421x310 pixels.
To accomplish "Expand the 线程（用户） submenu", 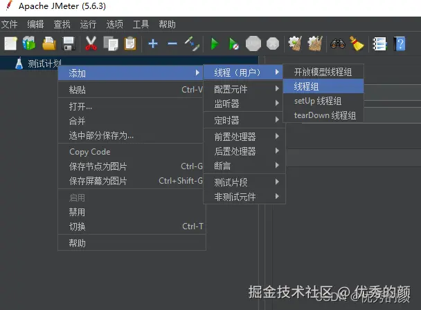I will pyautogui.click(x=243, y=72).
